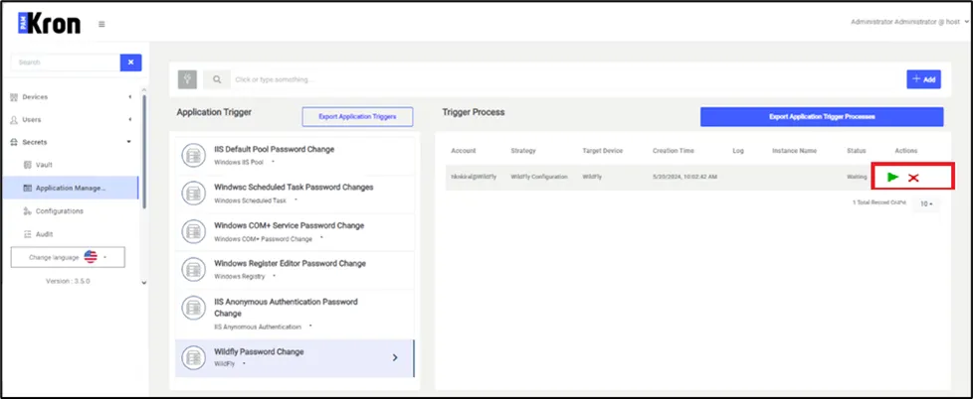Image resolution: width=973 pixels, height=399 pixels.
Task: Click Export Application Trigger Processes button
Action: (822, 116)
